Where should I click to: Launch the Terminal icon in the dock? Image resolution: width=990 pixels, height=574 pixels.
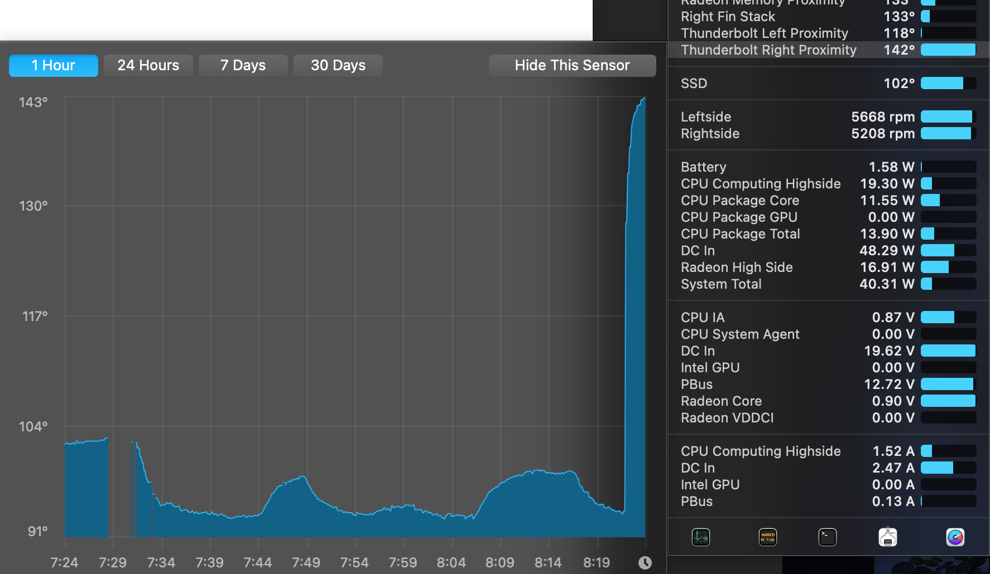828,537
